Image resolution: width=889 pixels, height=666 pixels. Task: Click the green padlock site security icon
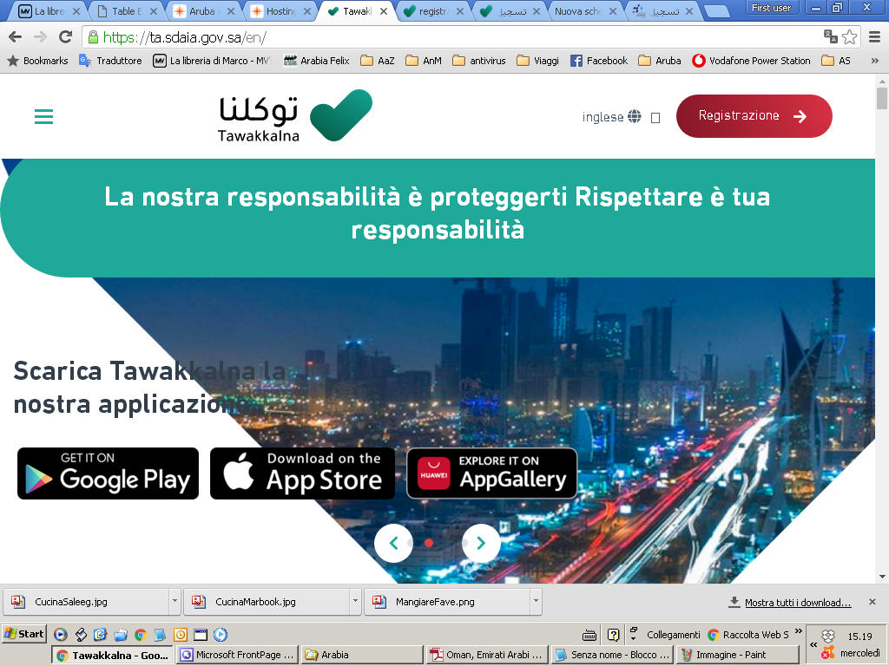click(x=93, y=37)
